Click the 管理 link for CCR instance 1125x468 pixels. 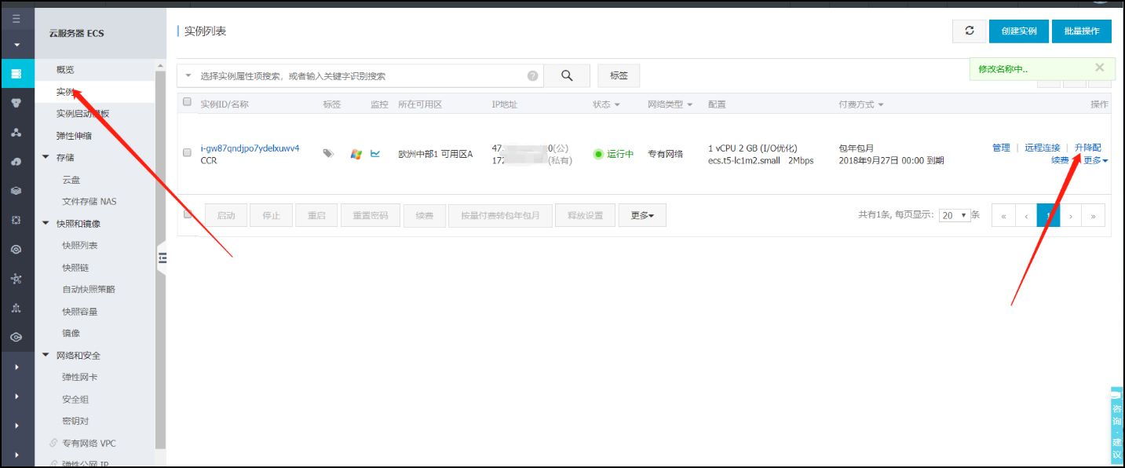[1001, 148]
